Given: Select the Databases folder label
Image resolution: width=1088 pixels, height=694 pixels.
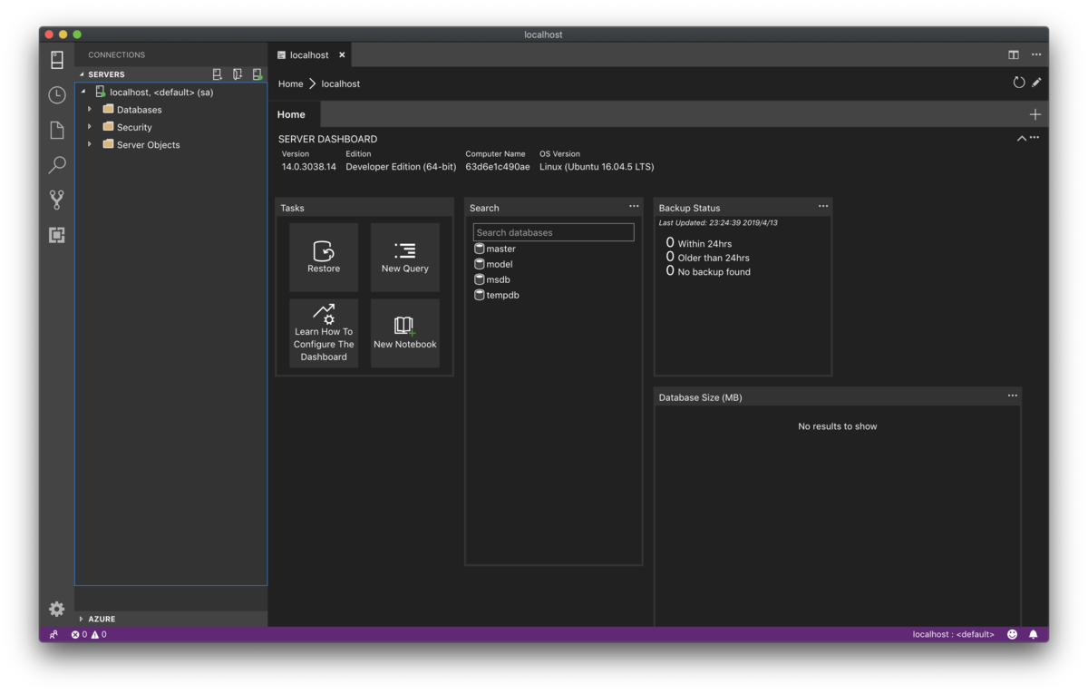Looking at the screenshot, I should point(139,110).
